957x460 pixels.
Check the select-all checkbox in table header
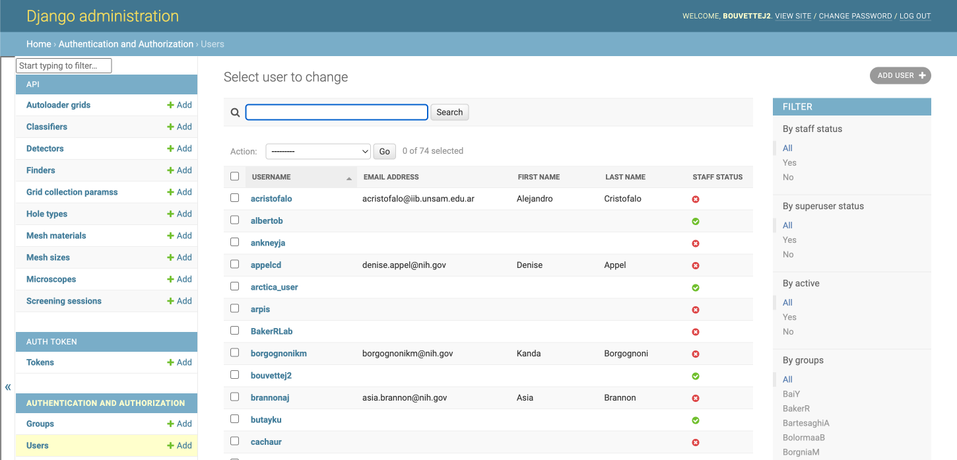pyautogui.click(x=234, y=176)
